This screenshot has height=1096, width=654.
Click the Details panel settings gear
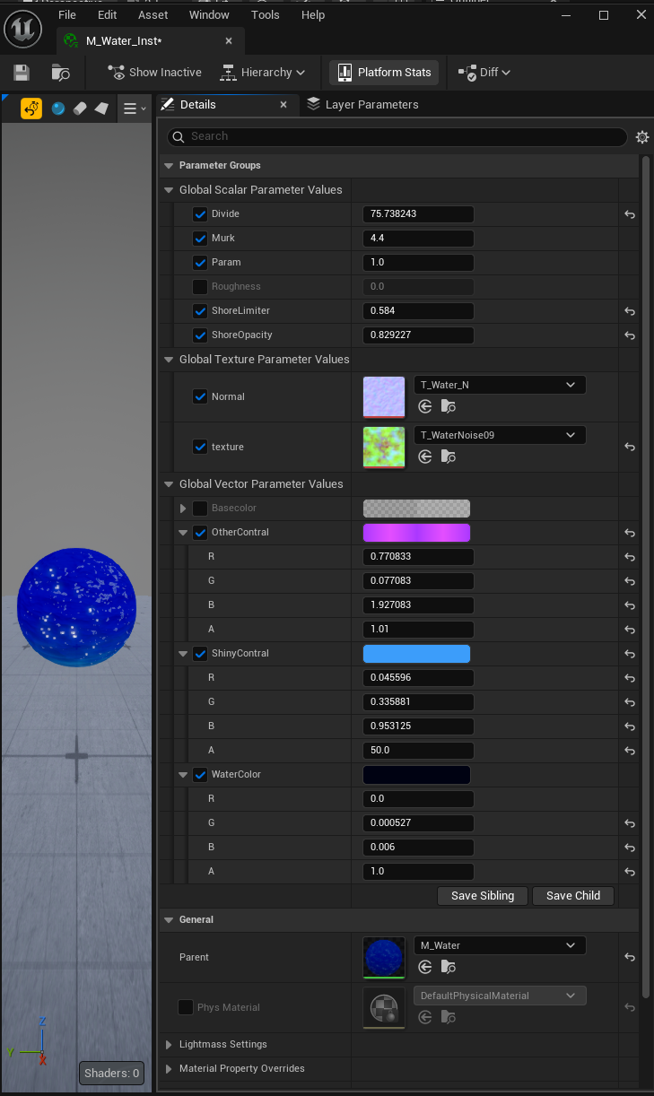pos(642,137)
